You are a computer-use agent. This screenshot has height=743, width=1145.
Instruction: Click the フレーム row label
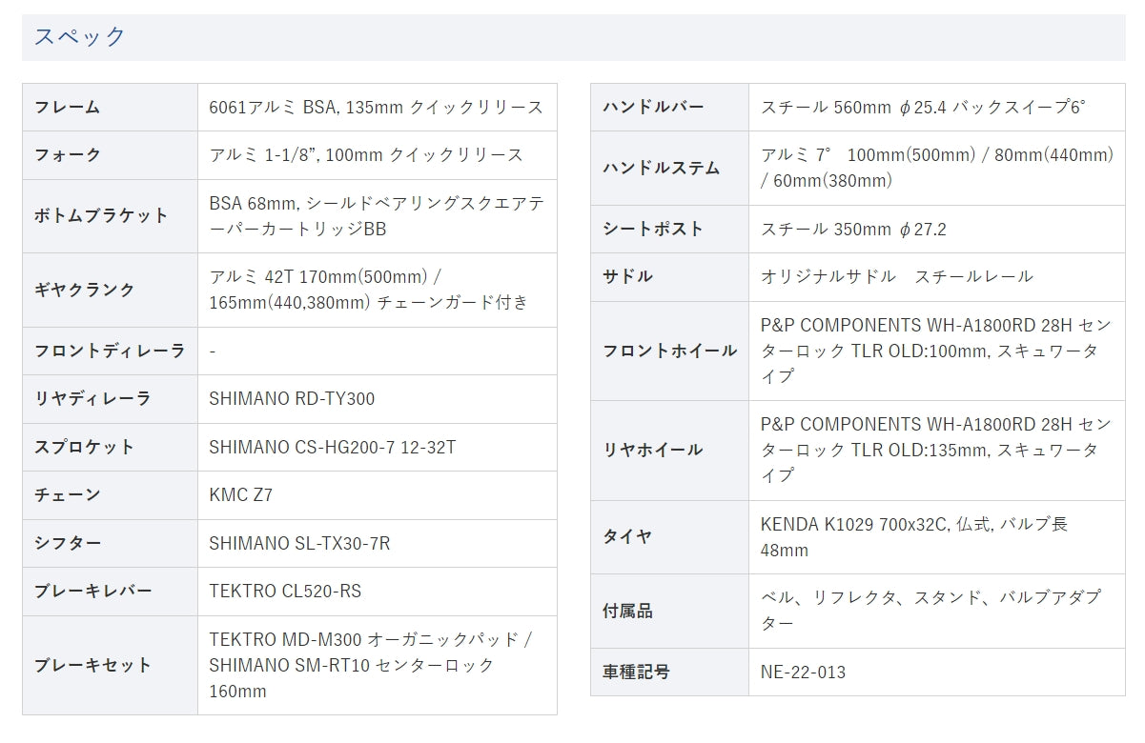pyautogui.click(x=67, y=107)
